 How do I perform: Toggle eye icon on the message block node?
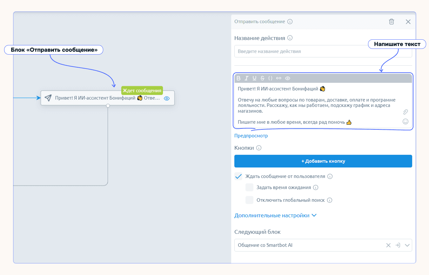167,98
